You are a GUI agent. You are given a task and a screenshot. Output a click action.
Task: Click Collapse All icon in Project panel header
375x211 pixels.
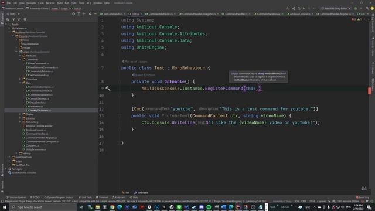click(x=84, y=14)
